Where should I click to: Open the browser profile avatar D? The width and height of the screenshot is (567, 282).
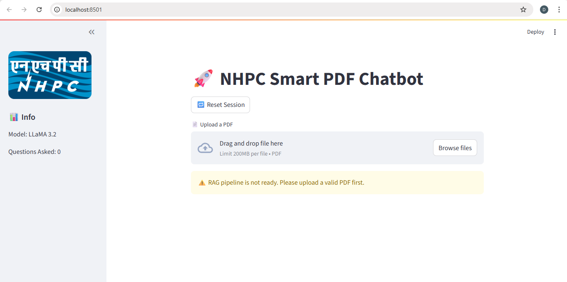click(544, 10)
